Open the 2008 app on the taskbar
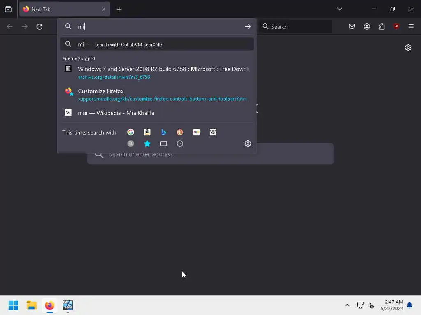The width and height of the screenshot is (421, 315). pos(68,305)
